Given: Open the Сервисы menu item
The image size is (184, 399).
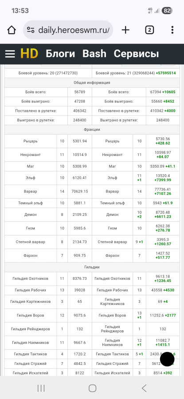Looking at the screenshot, I should (x=136, y=54).
